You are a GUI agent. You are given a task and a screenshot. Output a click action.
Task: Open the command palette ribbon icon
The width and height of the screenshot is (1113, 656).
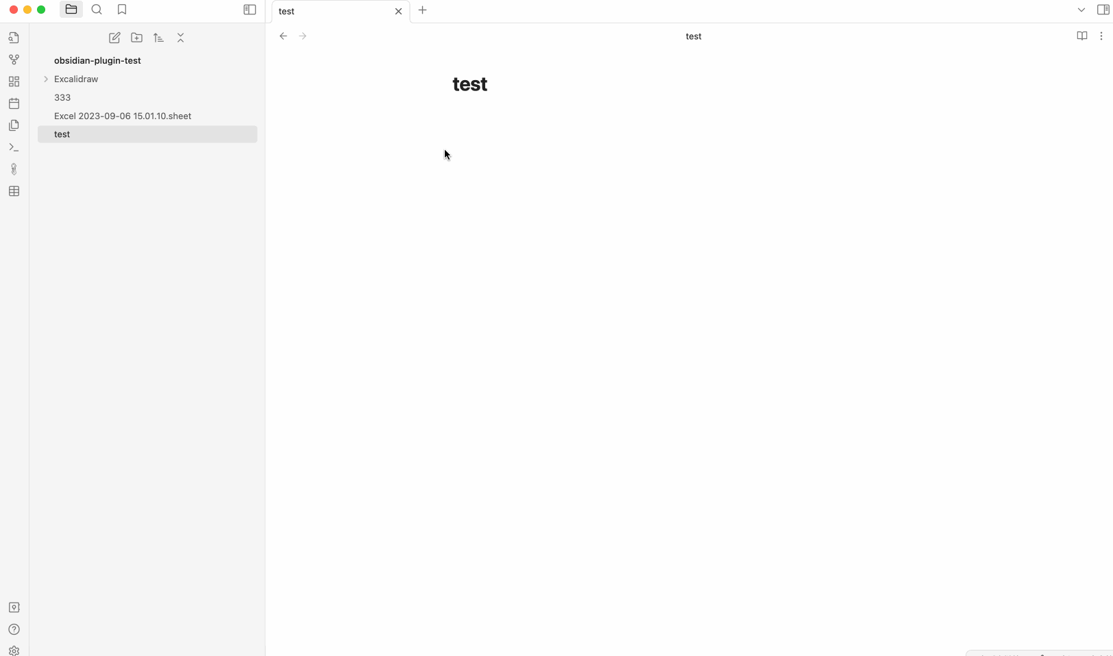click(x=14, y=147)
